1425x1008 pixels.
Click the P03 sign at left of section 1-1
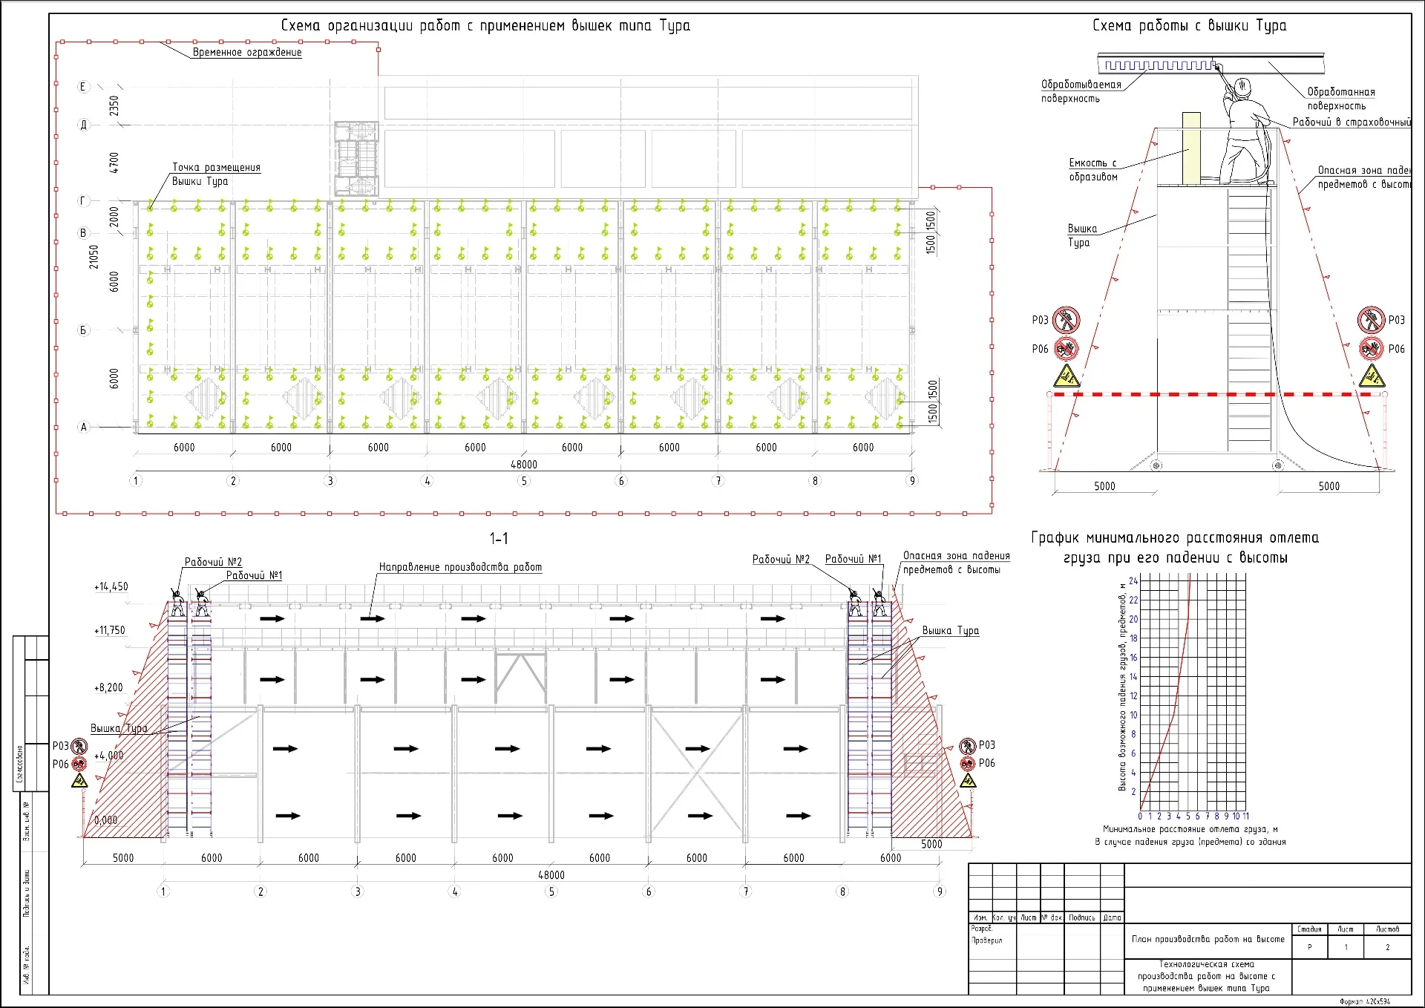[79, 746]
